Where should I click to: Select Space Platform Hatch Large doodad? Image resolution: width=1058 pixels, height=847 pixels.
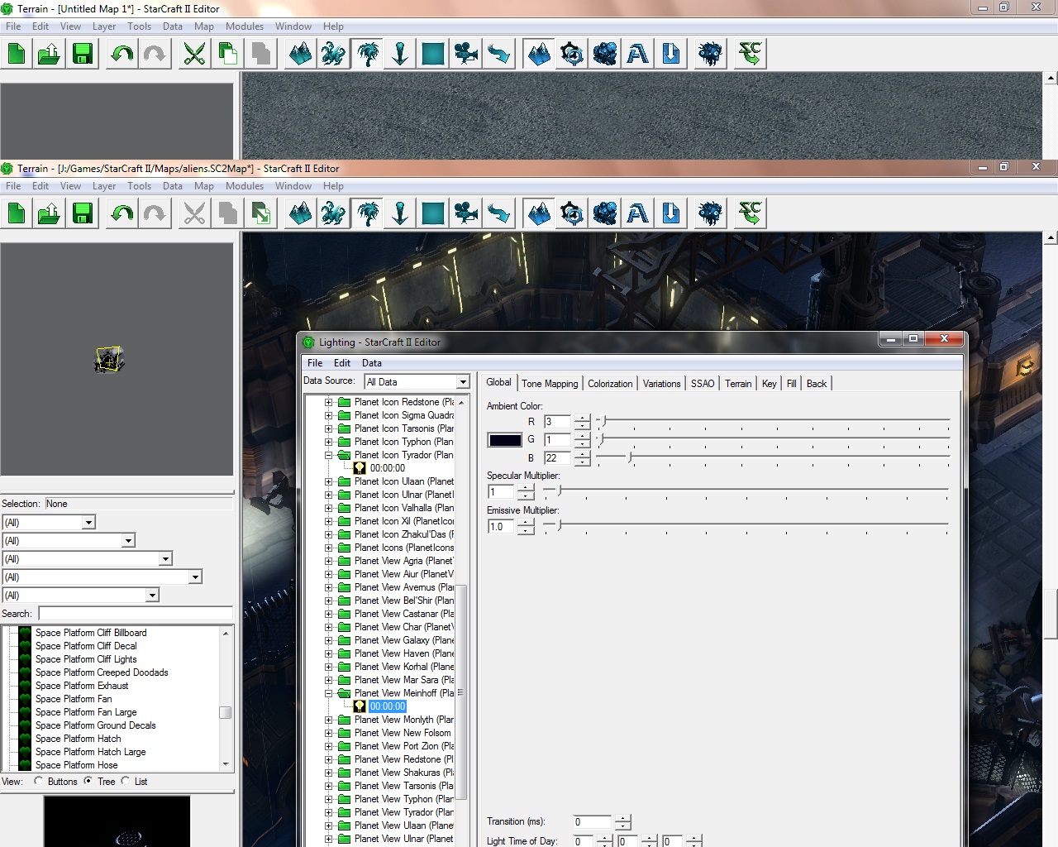[90, 752]
